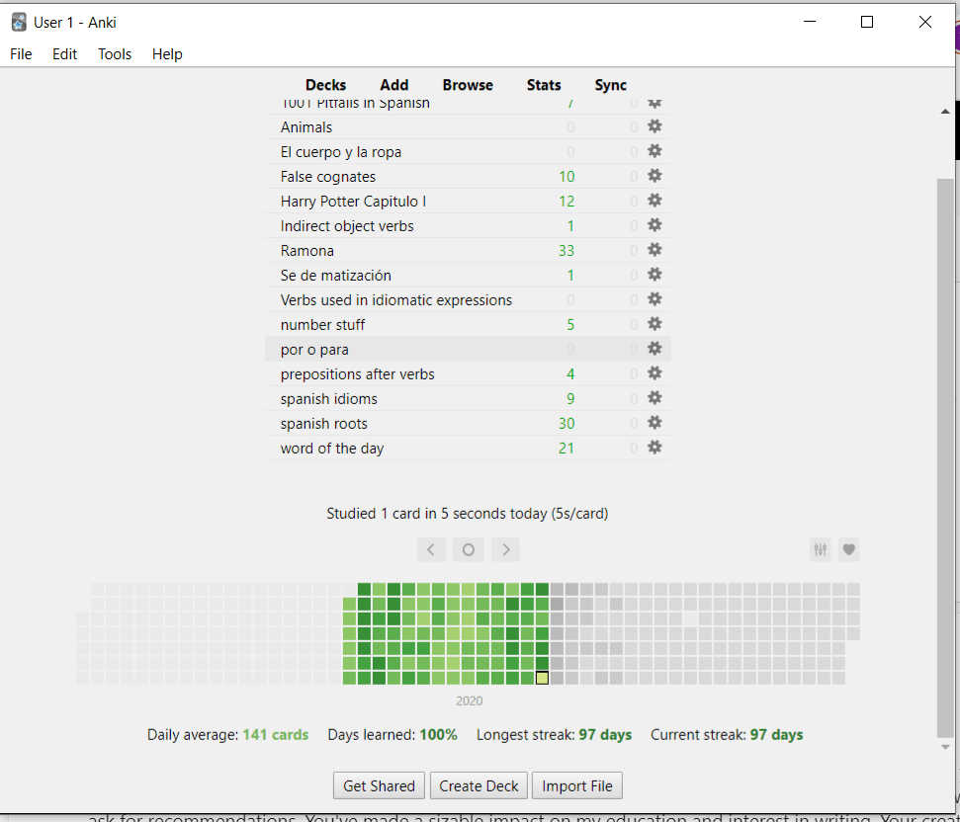Click gear icon next to False cognates
This screenshot has width=960, height=822.
(x=654, y=176)
